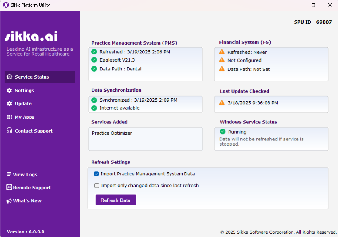This screenshot has width=338, height=237.
Task: Click warning icon beside Last Update Checked date
Action: (x=222, y=103)
